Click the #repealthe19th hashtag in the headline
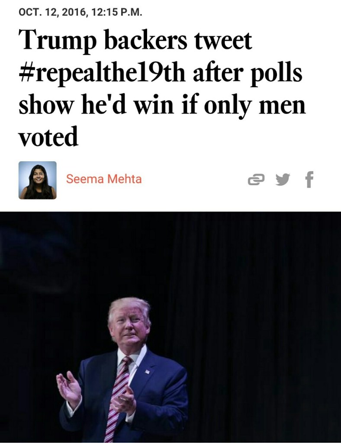 102,73
